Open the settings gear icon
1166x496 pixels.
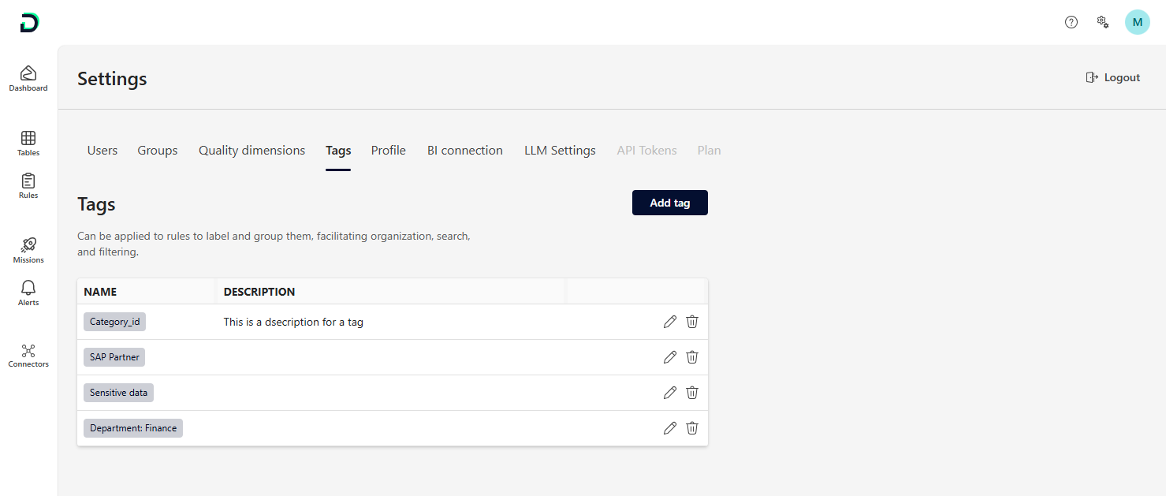(1103, 22)
